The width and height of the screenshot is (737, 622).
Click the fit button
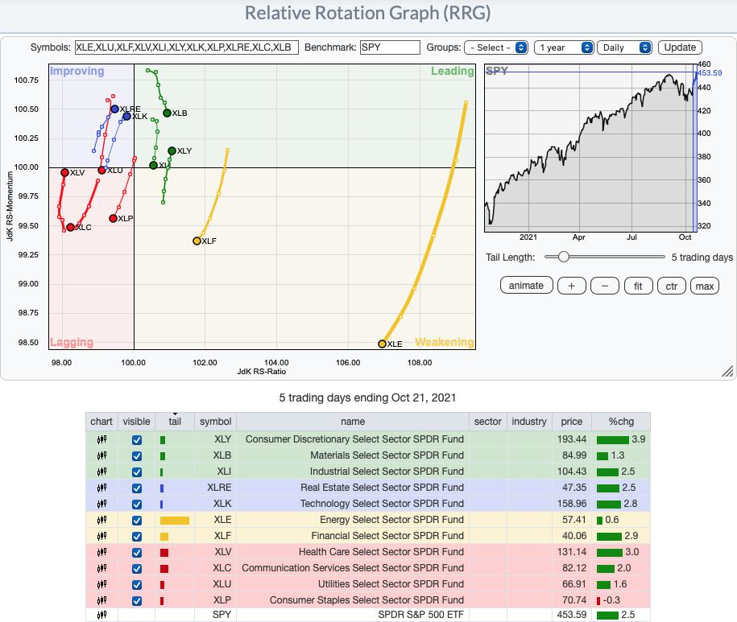[x=638, y=286]
